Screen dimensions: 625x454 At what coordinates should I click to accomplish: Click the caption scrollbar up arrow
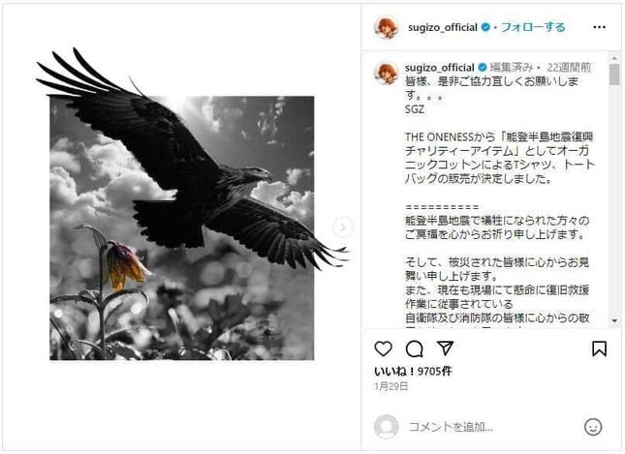tap(614, 58)
